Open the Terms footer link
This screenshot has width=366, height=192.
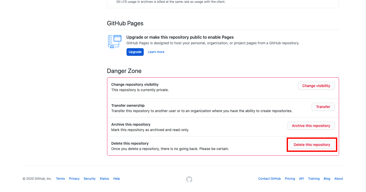60,179
